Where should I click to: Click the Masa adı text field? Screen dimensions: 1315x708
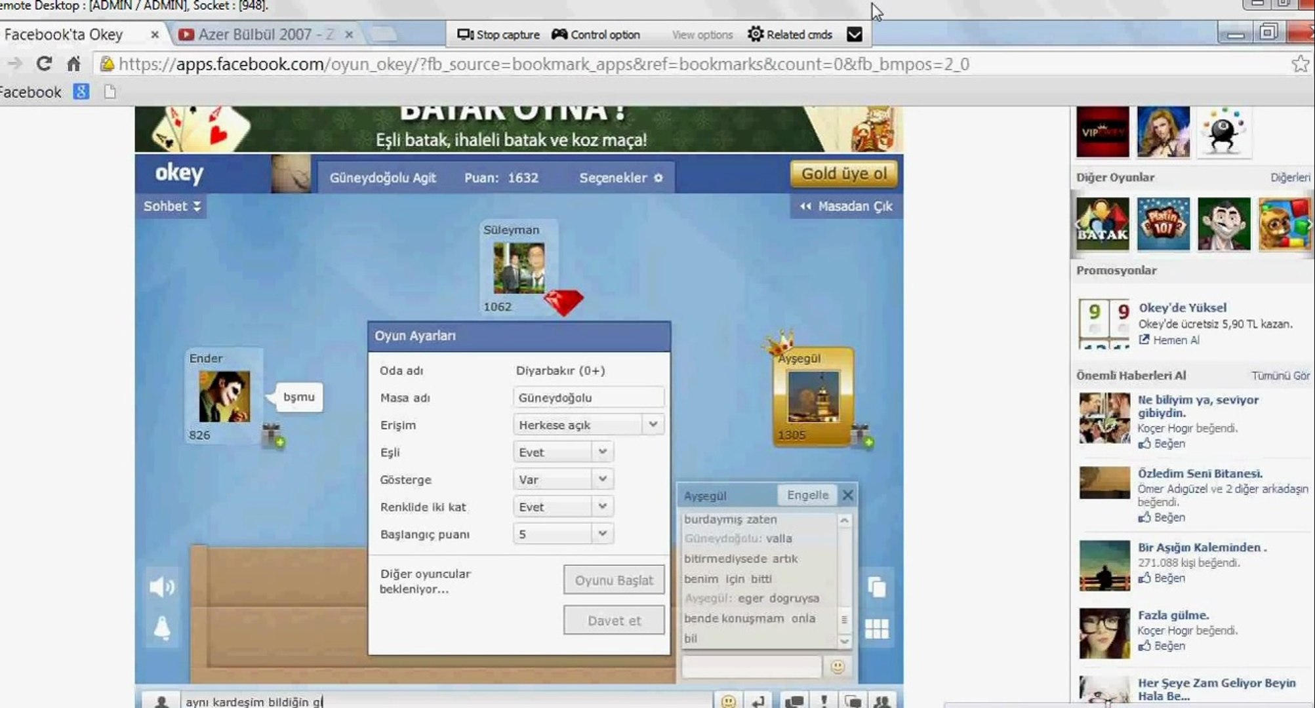point(588,397)
